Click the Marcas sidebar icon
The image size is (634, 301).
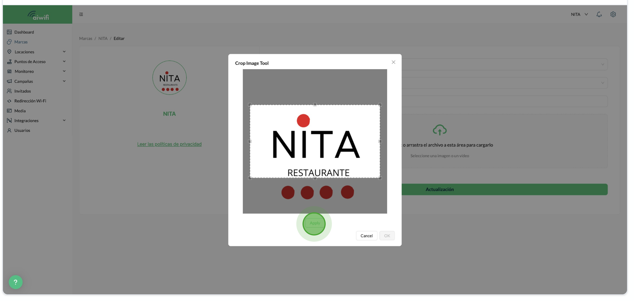[9, 42]
